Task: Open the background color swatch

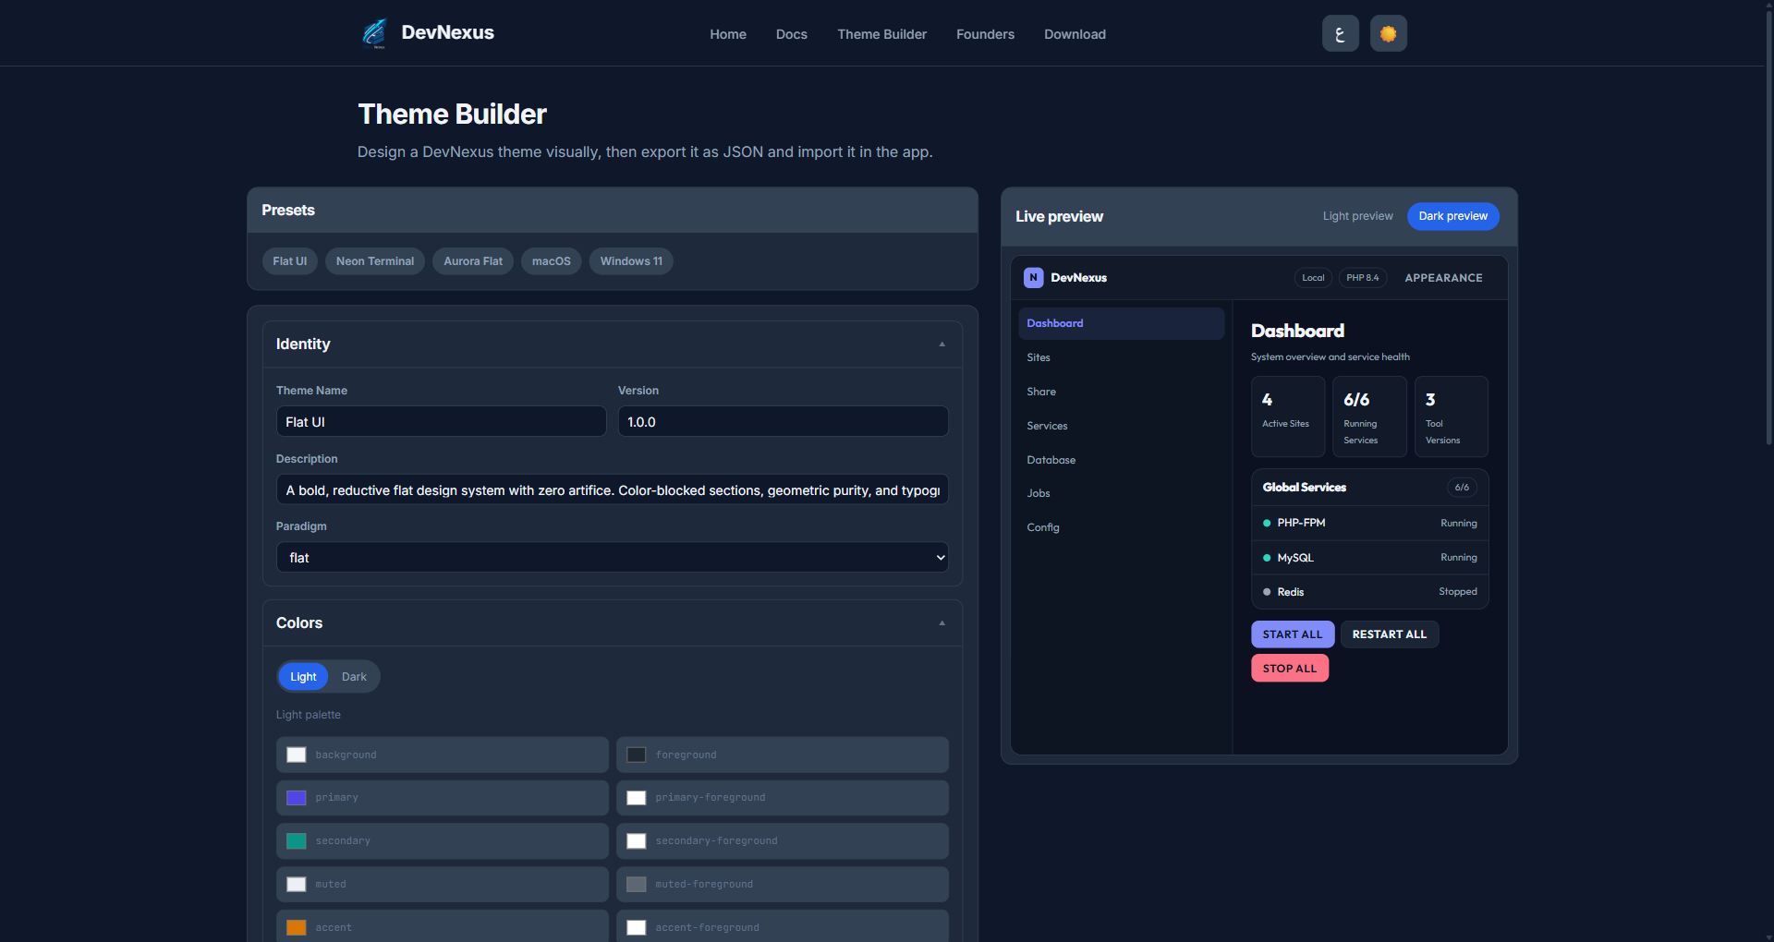Action: [297, 755]
